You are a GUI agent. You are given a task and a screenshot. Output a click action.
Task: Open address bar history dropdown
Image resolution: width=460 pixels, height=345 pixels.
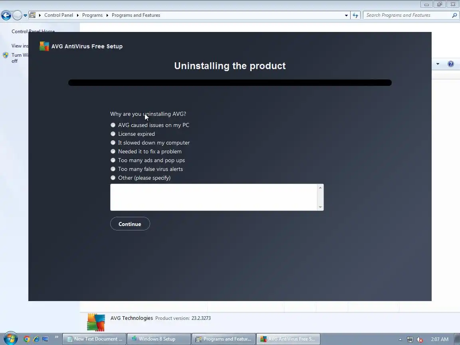(x=346, y=15)
